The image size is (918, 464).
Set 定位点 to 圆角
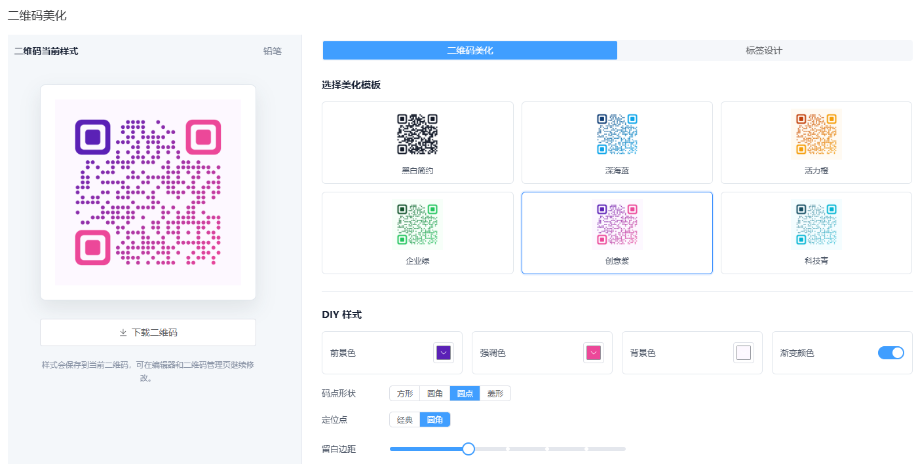[435, 419]
